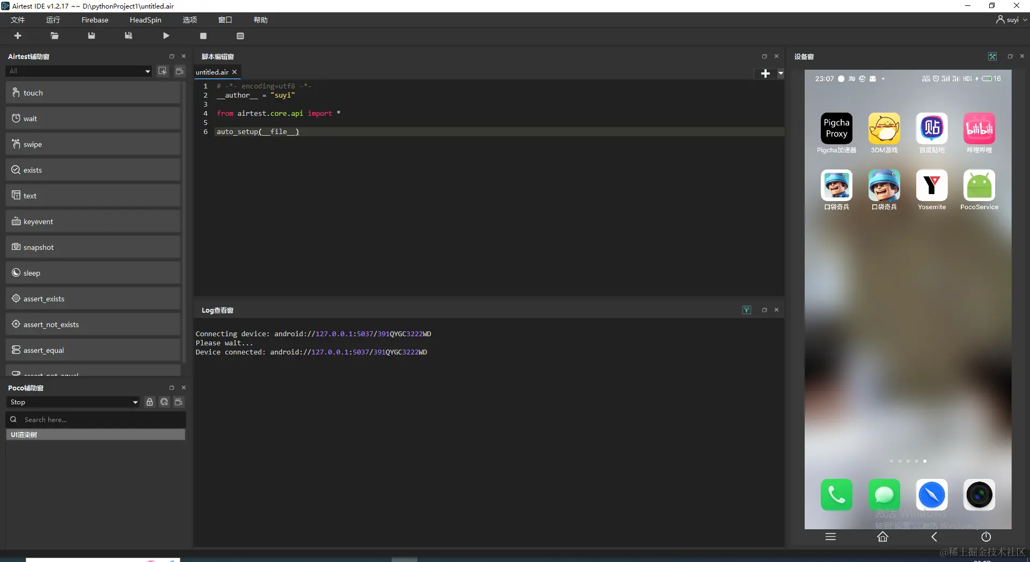Run the script with the play button

[x=166, y=36]
